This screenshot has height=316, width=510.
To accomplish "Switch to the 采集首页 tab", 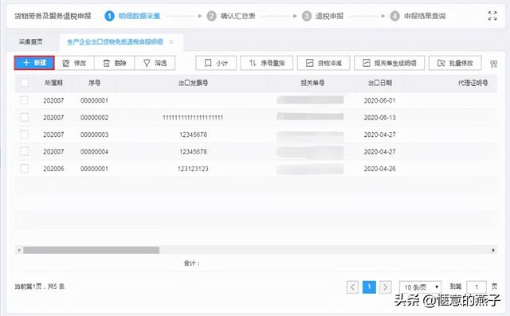I will [x=31, y=41].
